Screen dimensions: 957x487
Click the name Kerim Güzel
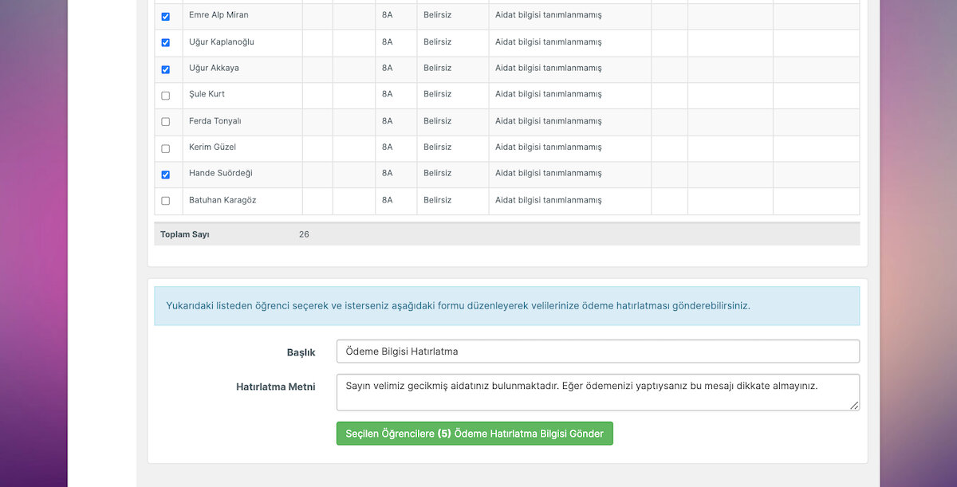212,147
